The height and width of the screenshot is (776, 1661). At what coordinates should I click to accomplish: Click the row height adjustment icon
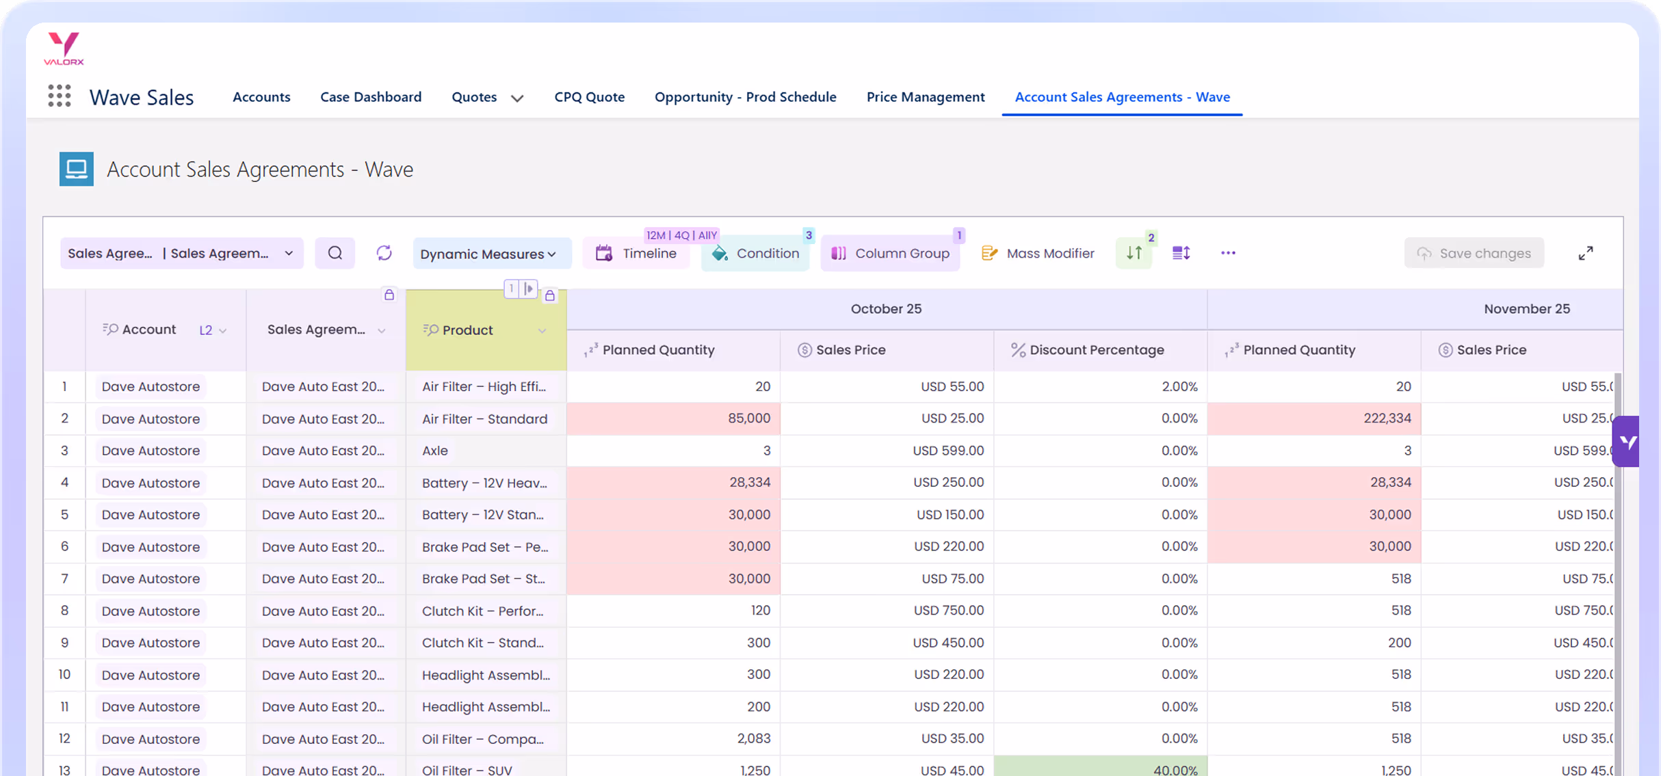[x=1180, y=253]
